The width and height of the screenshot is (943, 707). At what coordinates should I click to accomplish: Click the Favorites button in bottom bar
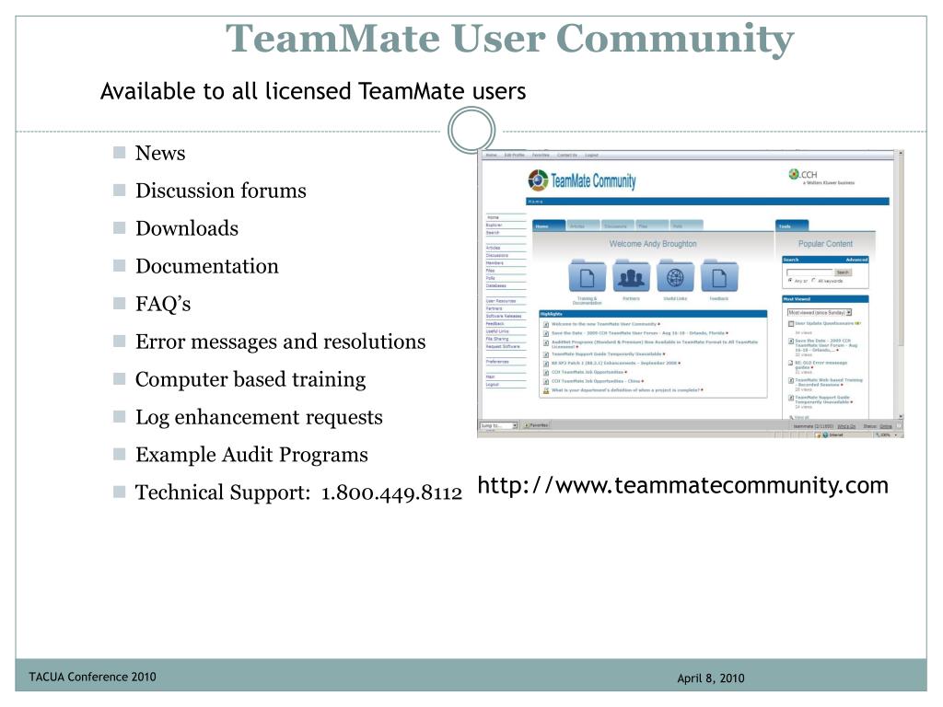click(x=536, y=425)
